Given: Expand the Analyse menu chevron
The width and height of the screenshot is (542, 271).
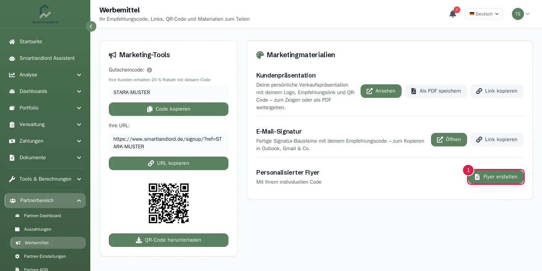Looking at the screenshot, I should click(x=79, y=75).
